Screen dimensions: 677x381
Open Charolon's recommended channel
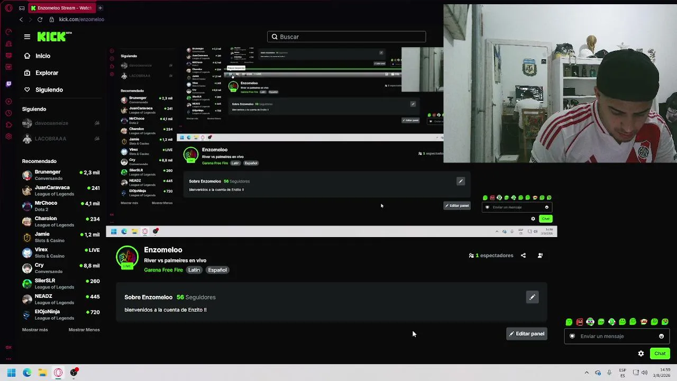click(61, 222)
